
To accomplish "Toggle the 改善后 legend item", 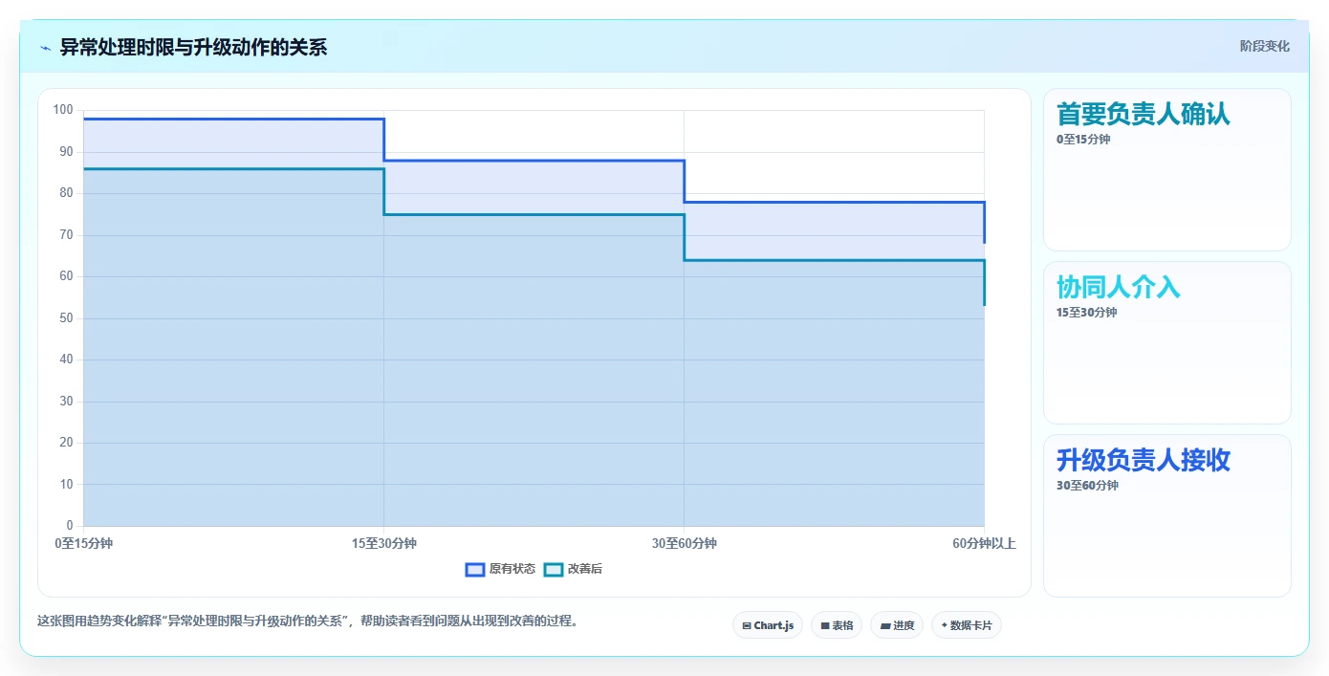I will coord(573,569).
